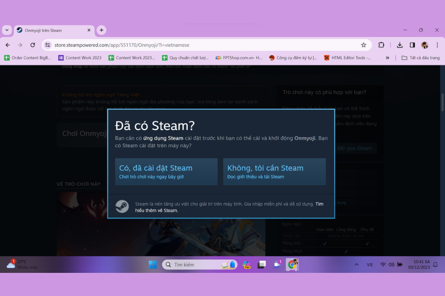Open the Windows Start menu
Screen dimensions: 445x296
[153, 265]
